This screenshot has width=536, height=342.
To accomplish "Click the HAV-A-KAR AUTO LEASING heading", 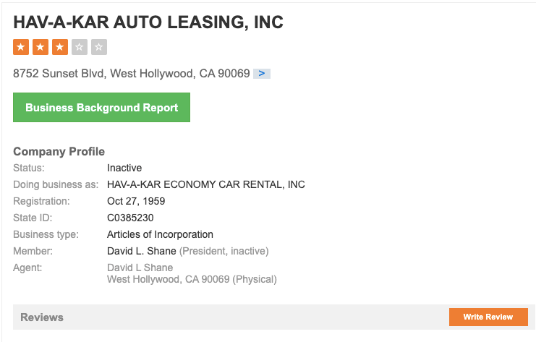I will point(148,22).
